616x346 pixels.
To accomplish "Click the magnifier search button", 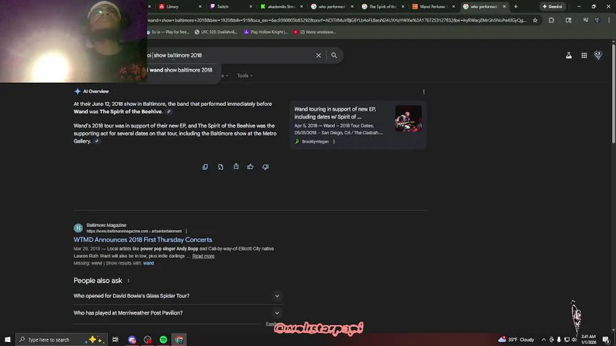I will tap(334, 55).
